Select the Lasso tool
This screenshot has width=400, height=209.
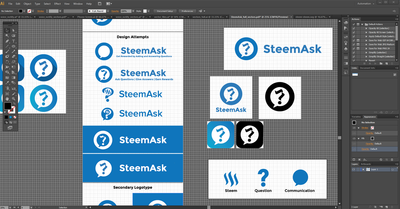point(13,36)
